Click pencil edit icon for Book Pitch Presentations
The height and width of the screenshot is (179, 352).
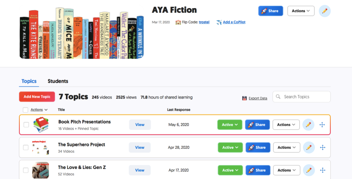(x=308, y=125)
